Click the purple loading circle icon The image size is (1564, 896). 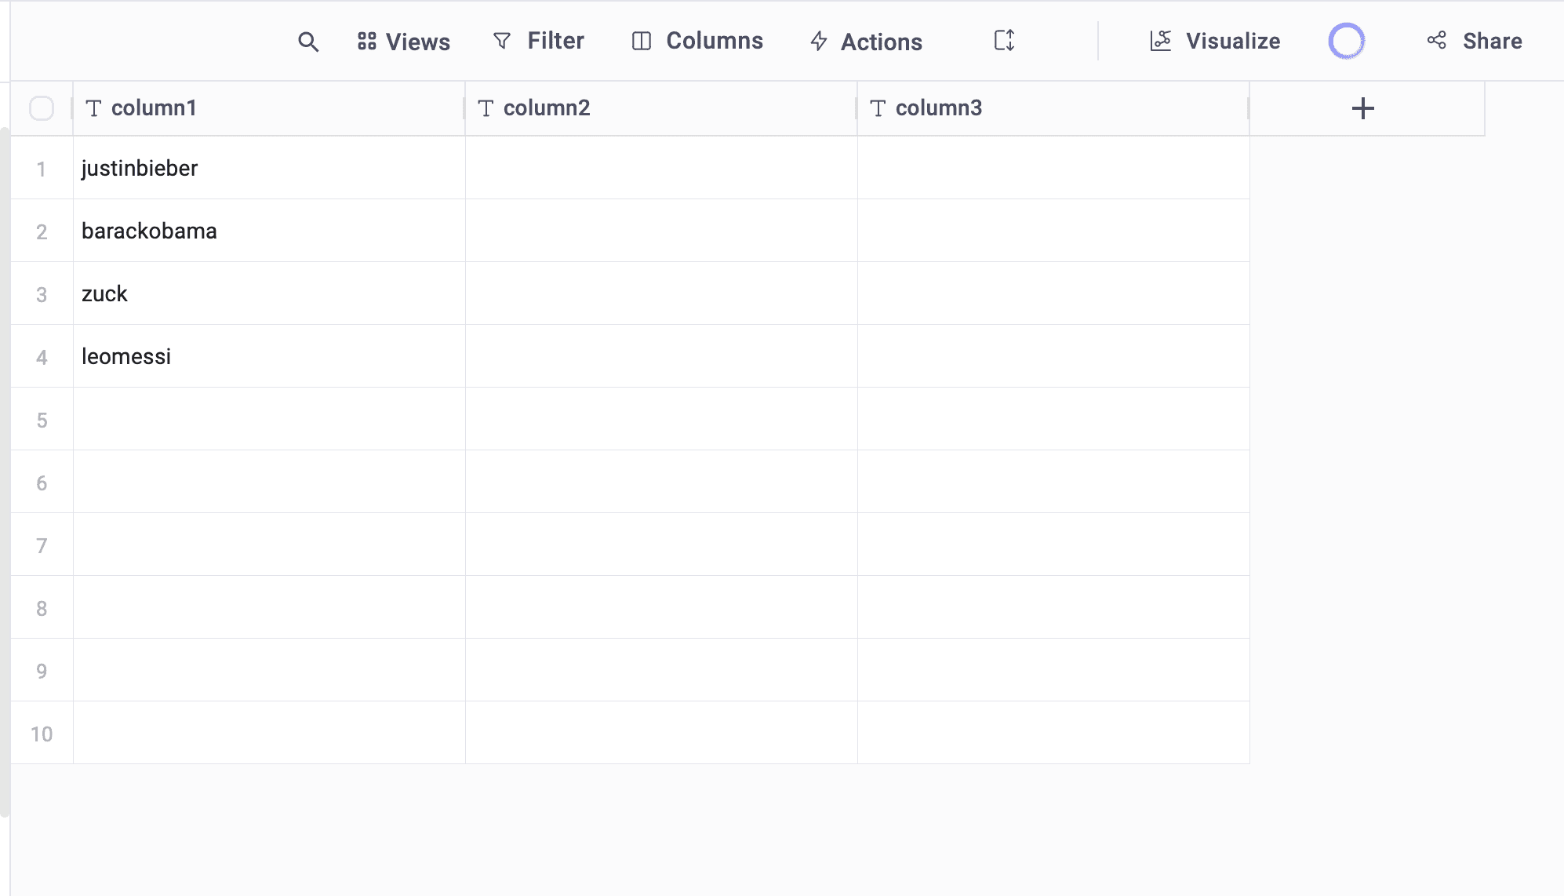1346,41
